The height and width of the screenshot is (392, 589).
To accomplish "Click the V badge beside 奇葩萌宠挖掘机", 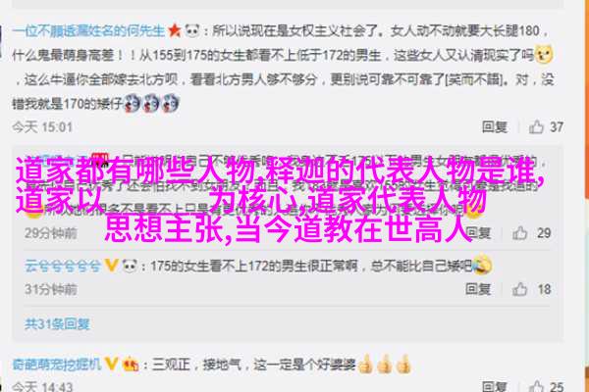I will pyautogui.click(x=112, y=364).
